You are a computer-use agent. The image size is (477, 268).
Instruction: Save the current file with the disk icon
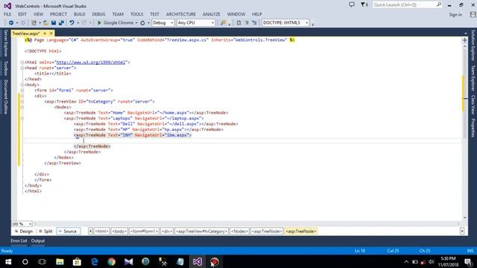coord(54,23)
